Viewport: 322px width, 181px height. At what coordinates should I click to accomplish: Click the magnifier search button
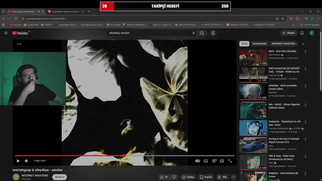[x=202, y=33]
